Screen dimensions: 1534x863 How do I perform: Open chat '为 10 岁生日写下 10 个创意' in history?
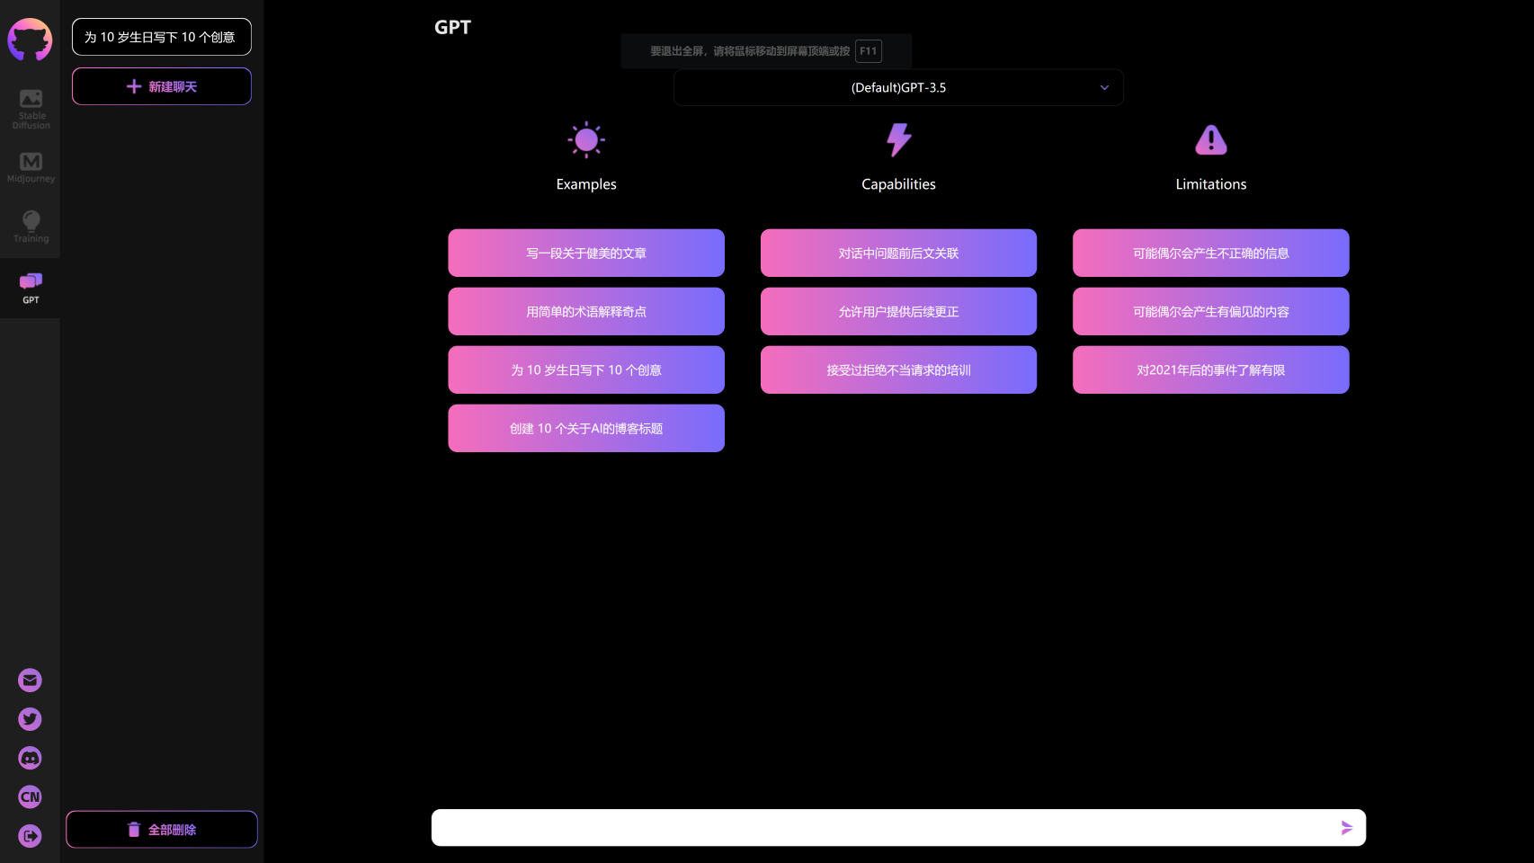162,37
